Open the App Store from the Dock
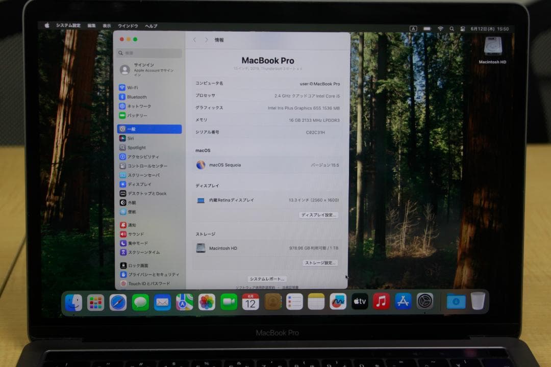 tap(403, 302)
